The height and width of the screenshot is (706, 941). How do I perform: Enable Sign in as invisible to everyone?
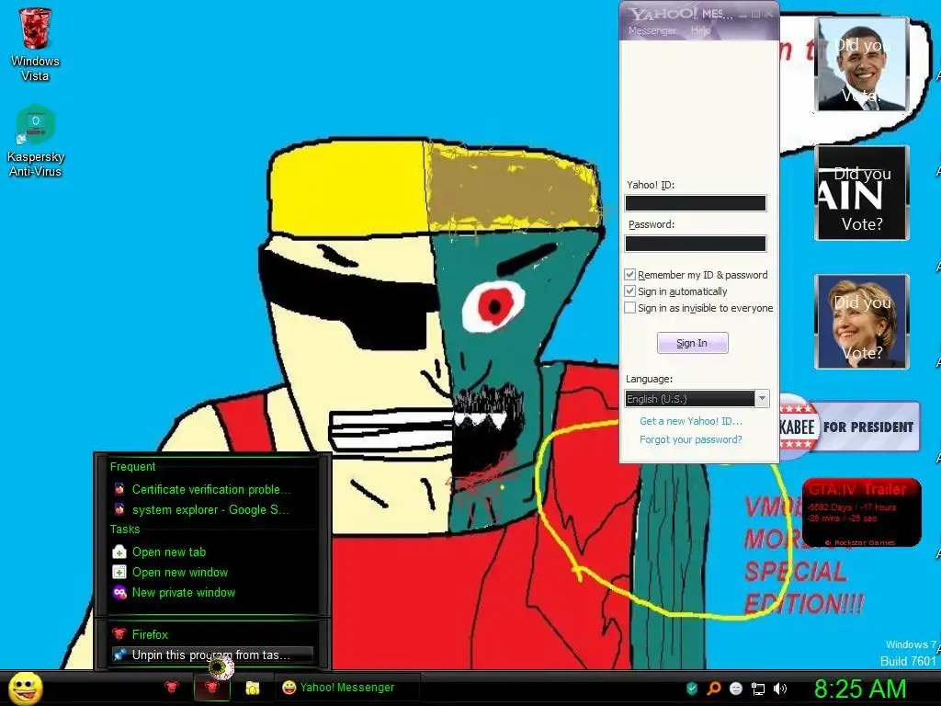629,308
